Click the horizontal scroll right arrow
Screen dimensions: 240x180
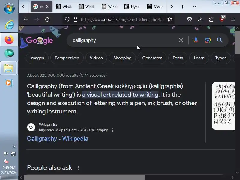(x=232, y=178)
